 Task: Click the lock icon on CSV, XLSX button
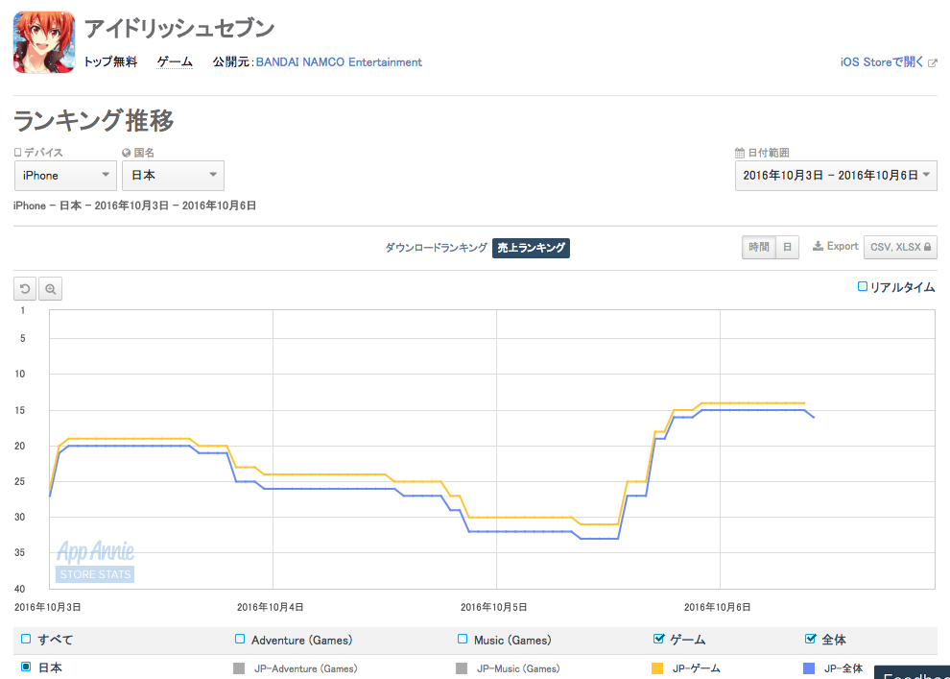click(x=927, y=247)
